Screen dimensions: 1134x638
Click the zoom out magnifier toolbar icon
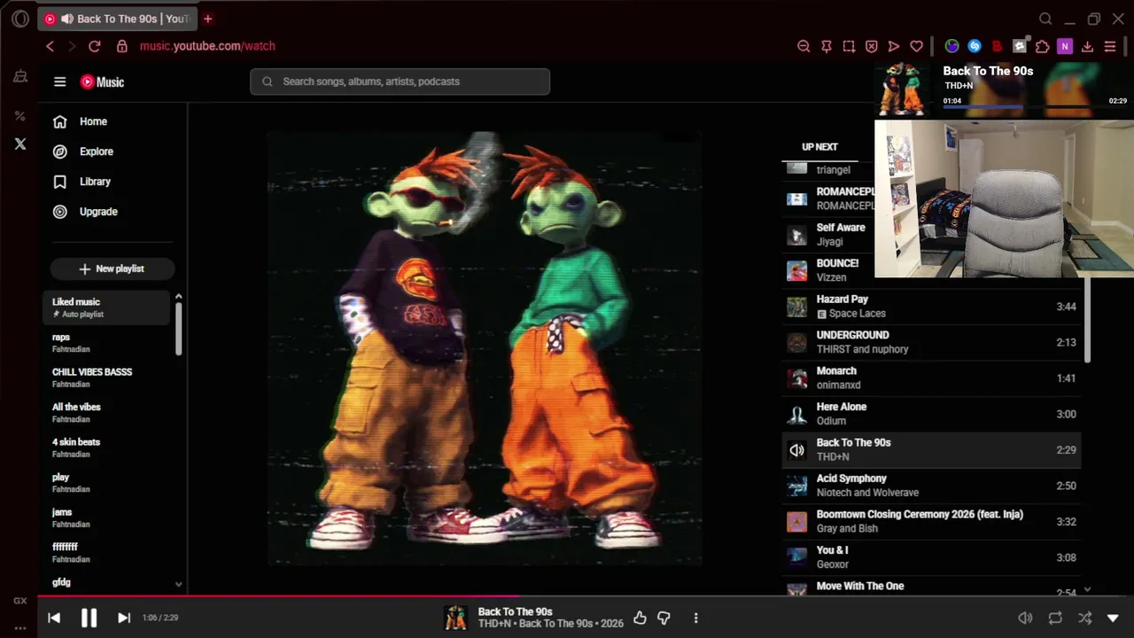point(804,46)
